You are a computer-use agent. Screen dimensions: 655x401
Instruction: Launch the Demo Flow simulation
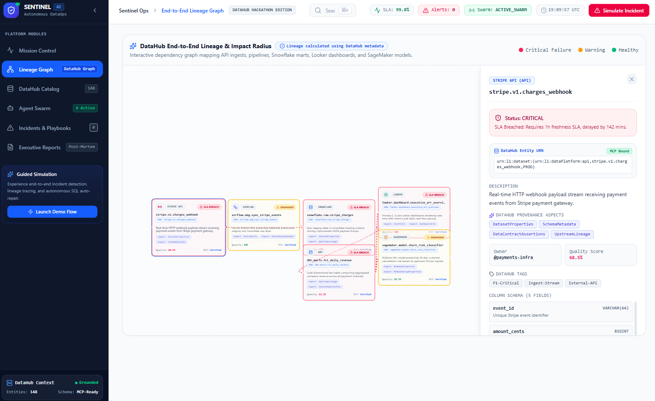click(x=52, y=212)
